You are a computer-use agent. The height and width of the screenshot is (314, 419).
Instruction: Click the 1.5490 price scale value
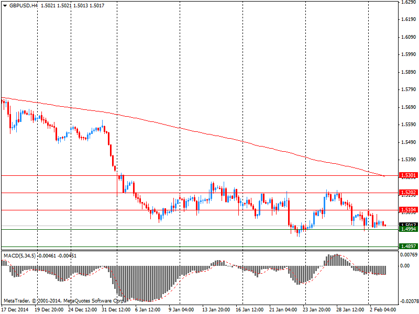[x=409, y=142]
